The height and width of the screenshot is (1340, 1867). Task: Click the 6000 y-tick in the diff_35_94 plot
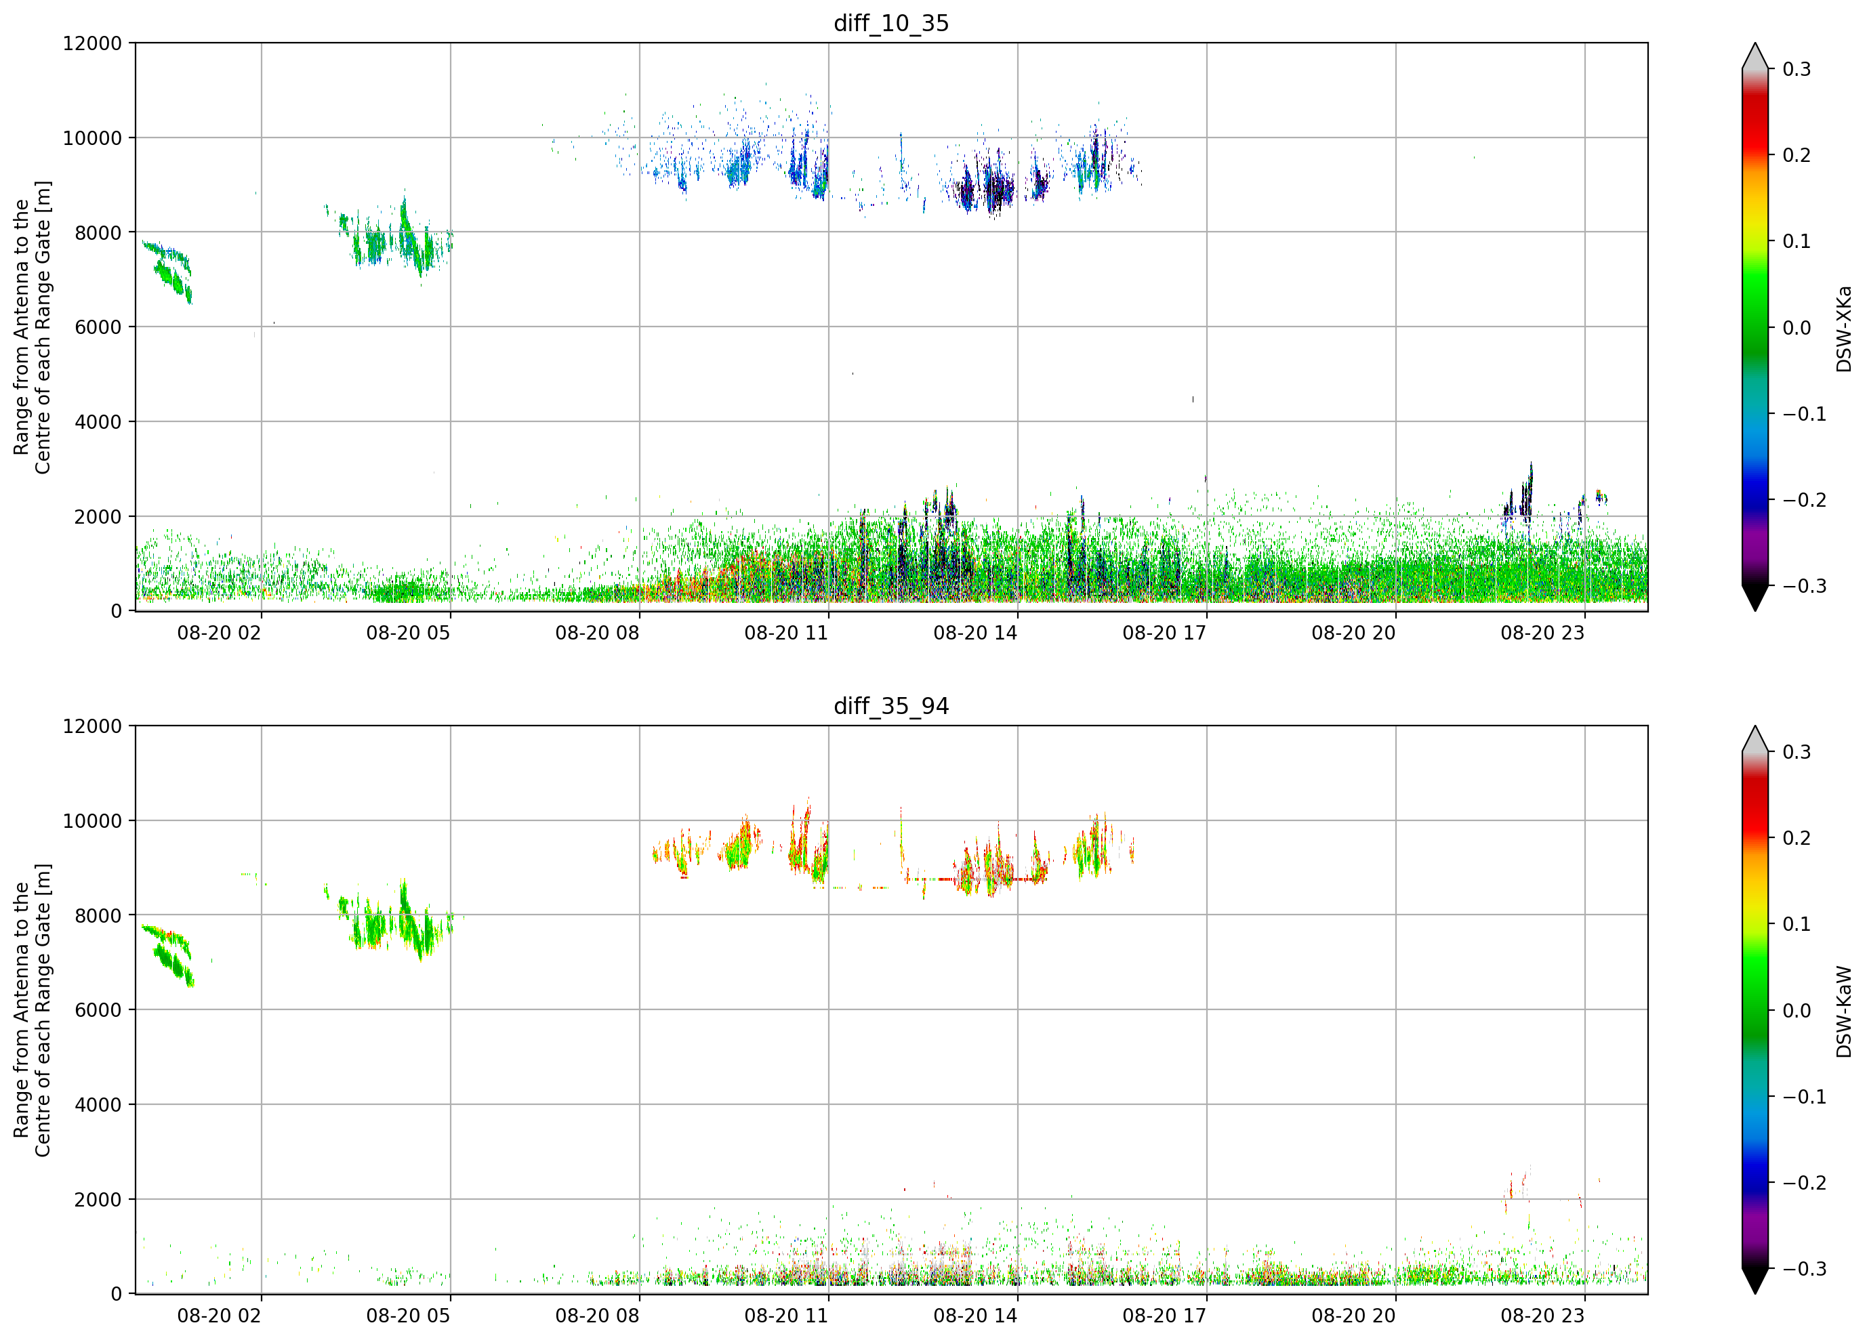coord(98,1010)
